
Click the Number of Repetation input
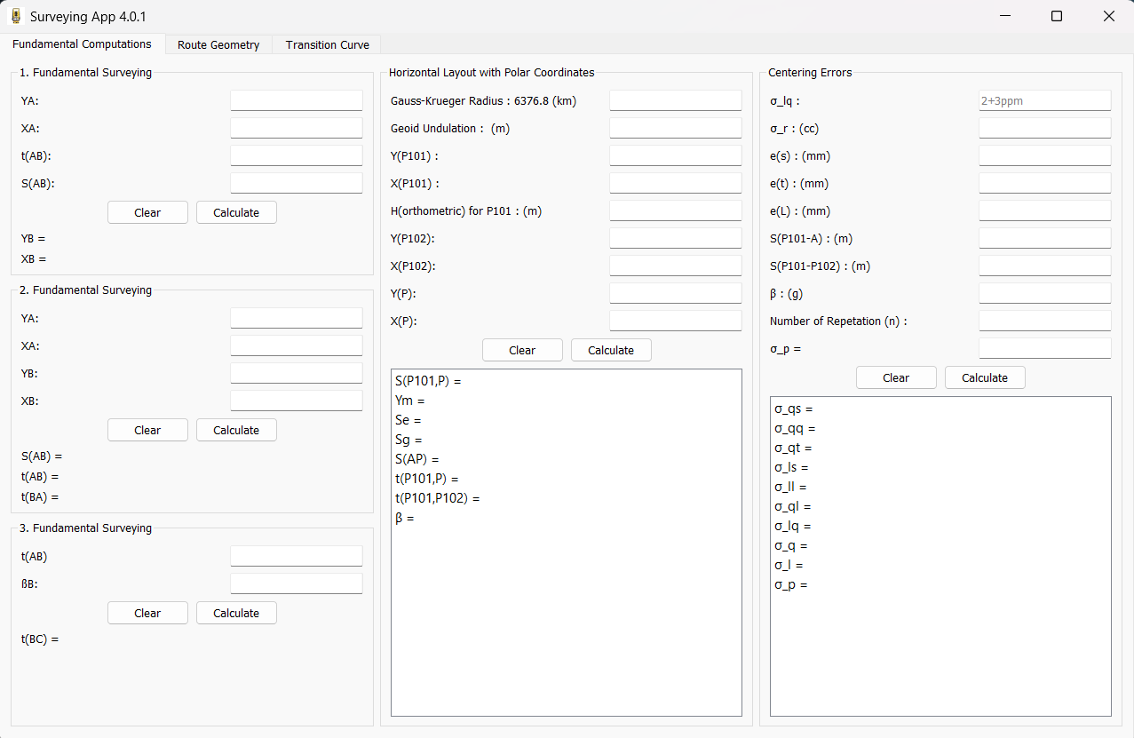point(1044,320)
